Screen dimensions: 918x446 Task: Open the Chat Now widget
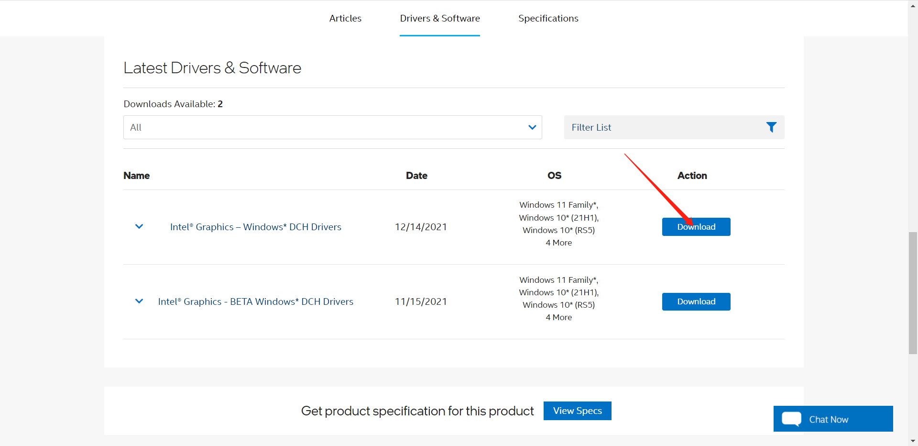pyautogui.click(x=833, y=419)
